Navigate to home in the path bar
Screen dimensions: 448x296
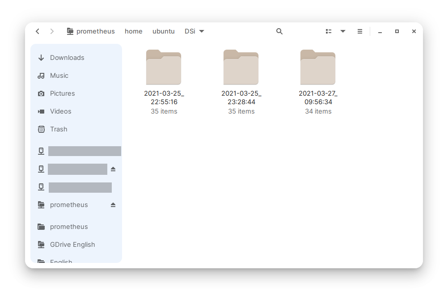point(133,31)
